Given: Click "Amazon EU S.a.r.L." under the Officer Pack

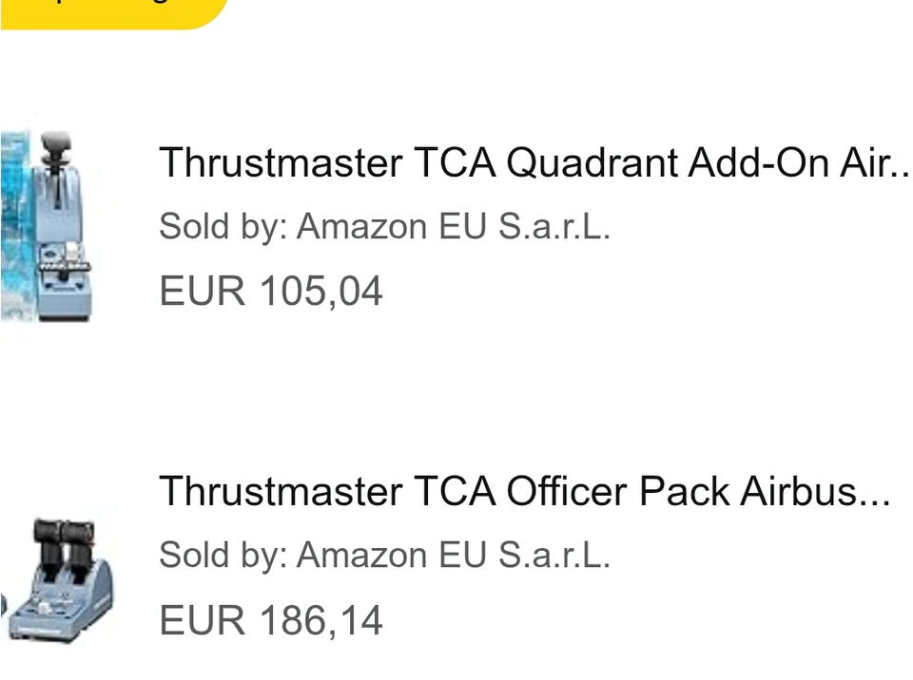Looking at the screenshot, I should 453,555.
